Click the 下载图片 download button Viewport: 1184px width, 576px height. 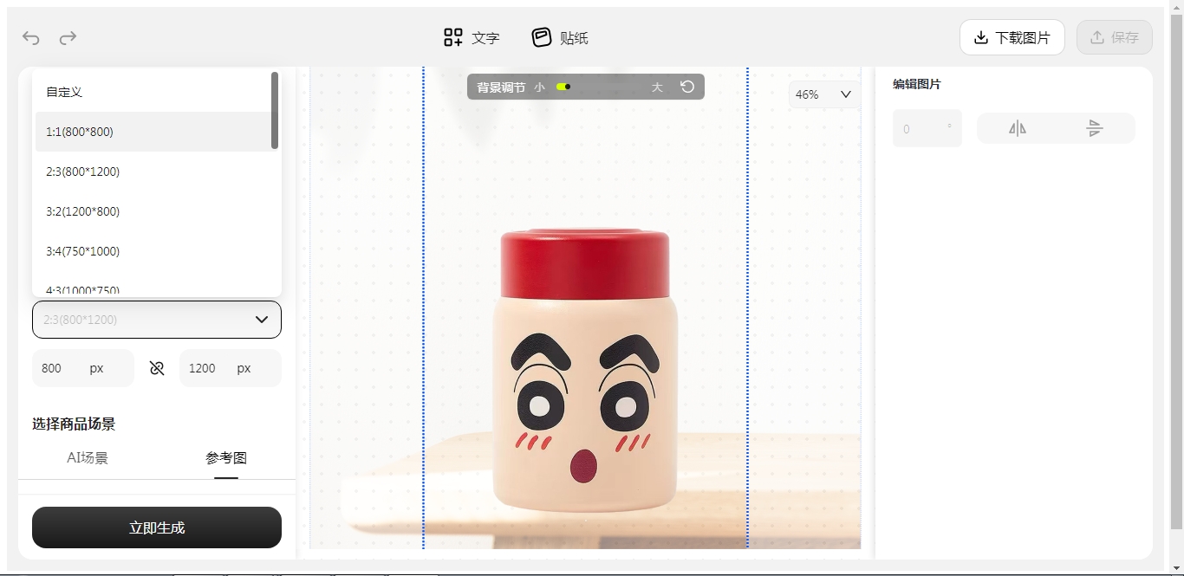point(1012,37)
